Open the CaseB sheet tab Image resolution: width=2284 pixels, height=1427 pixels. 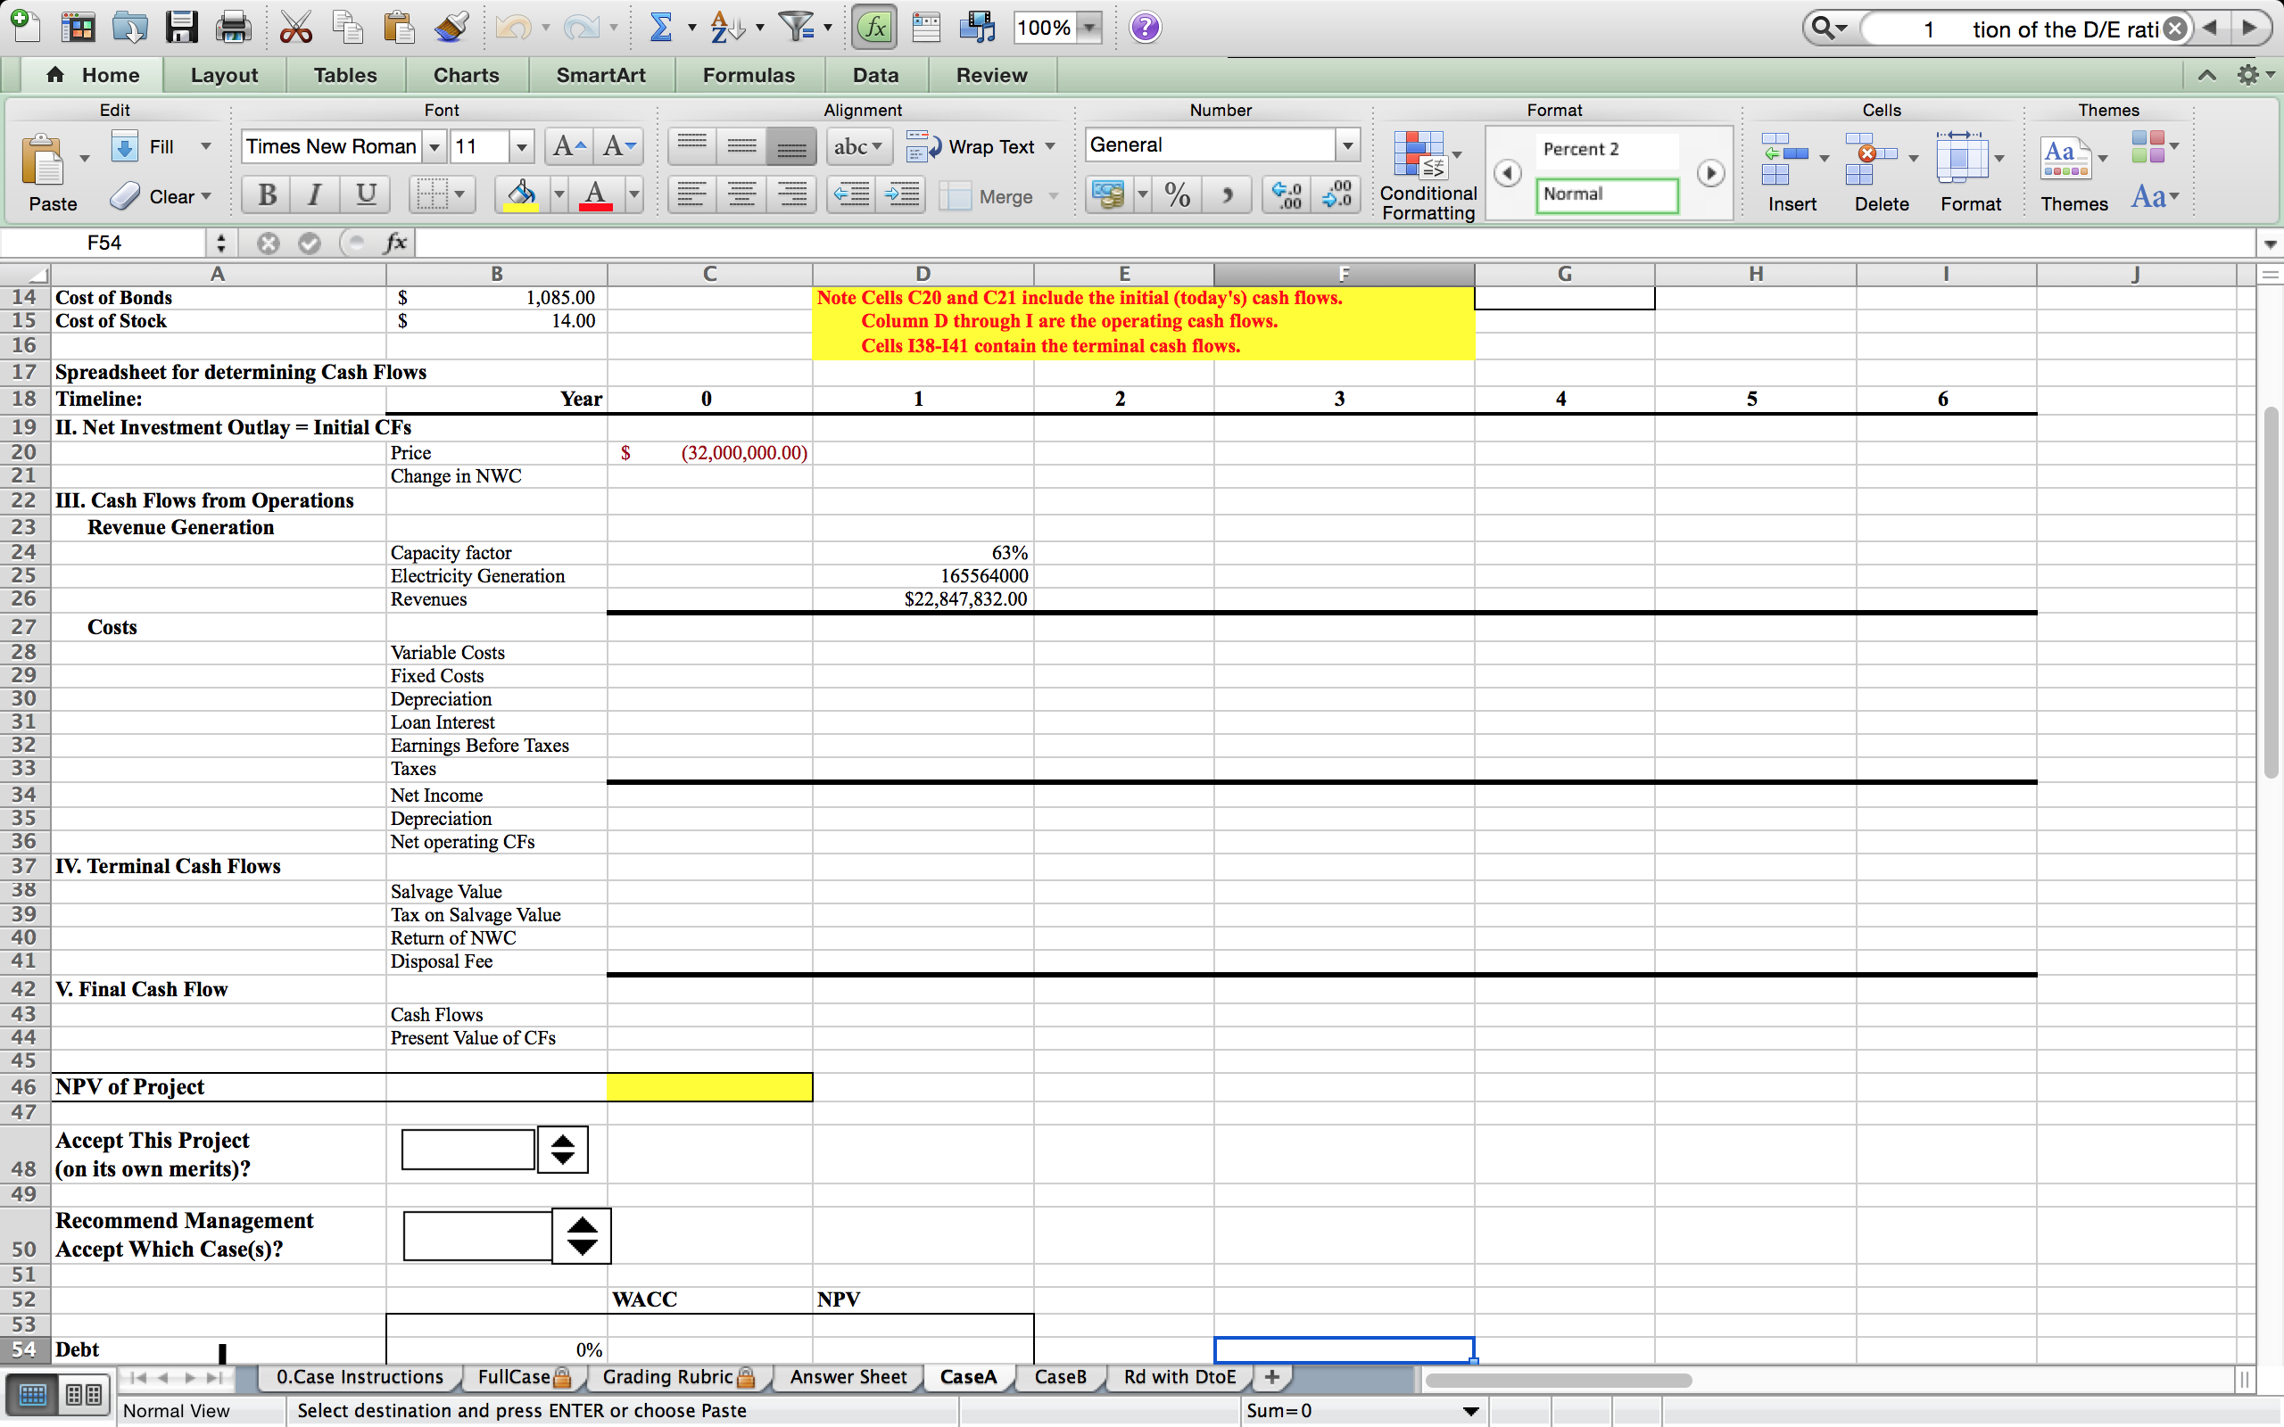click(x=1060, y=1377)
